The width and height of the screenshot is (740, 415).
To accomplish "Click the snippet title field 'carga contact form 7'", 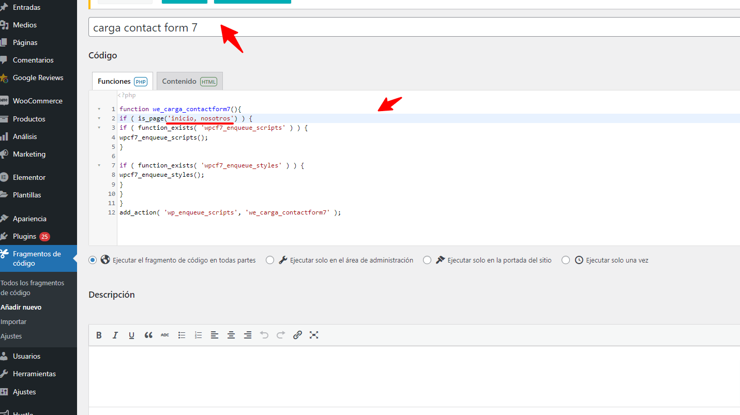I will point(414,27).
